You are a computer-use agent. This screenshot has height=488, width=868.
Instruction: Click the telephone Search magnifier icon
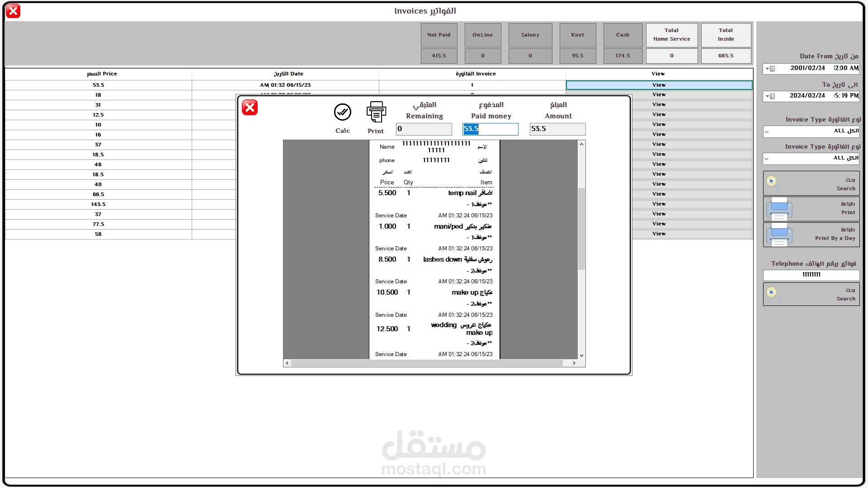tap(774, 294)
